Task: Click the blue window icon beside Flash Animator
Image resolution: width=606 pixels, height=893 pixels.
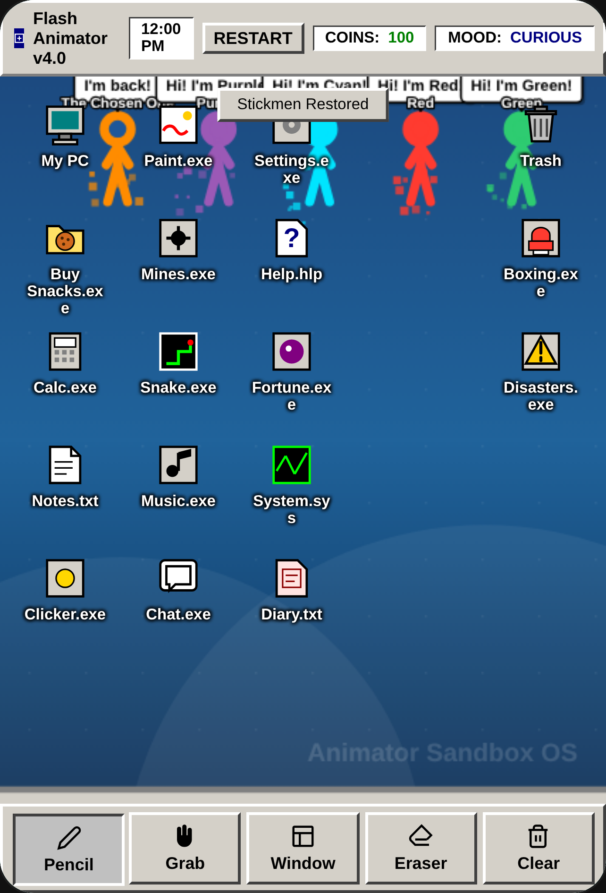Action: (19, 38)
